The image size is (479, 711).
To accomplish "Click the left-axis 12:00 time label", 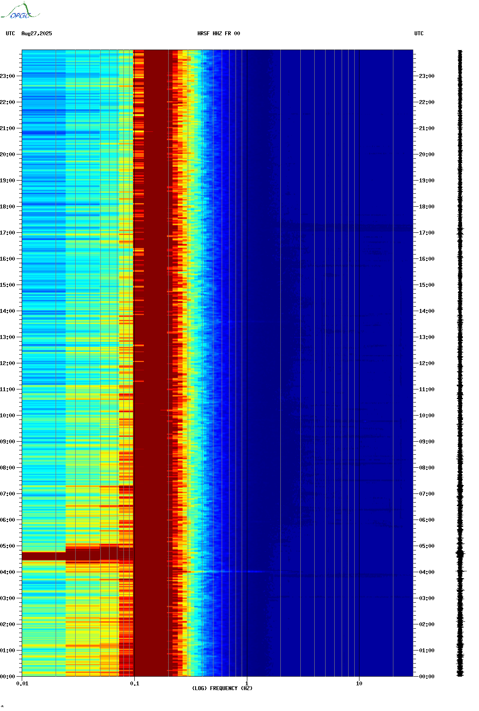I will 7,363.
